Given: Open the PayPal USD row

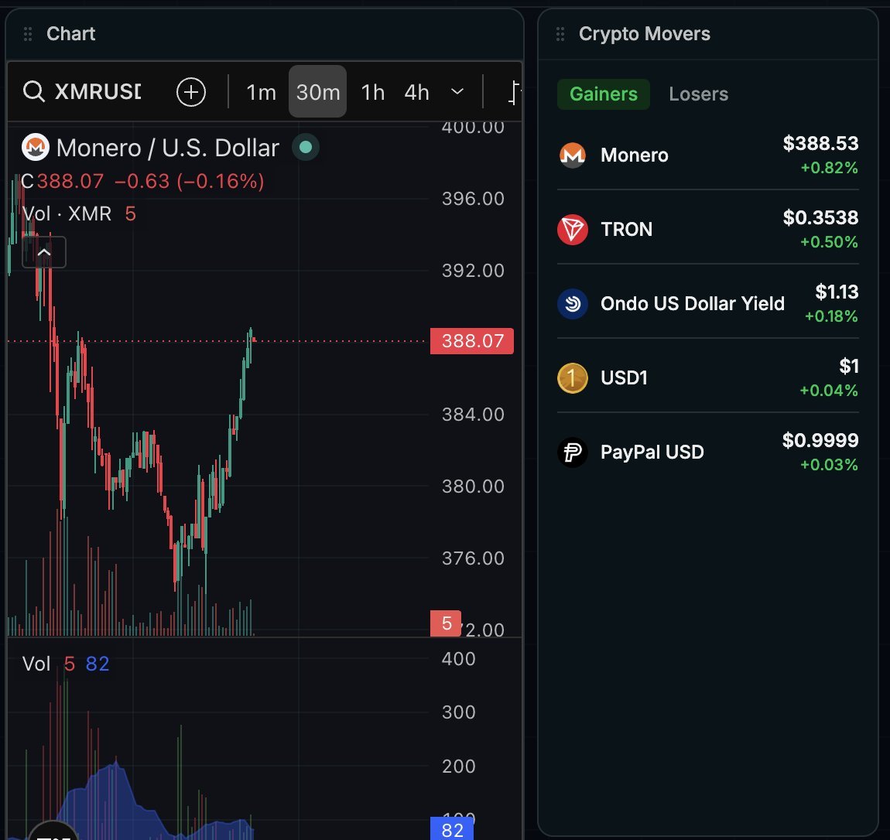Looking at the screenshot, I should pyautogui.click(x=708, y=452).
